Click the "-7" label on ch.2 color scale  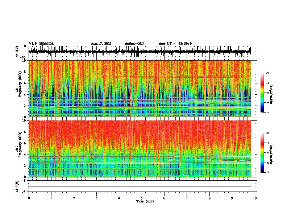point(267,172)
